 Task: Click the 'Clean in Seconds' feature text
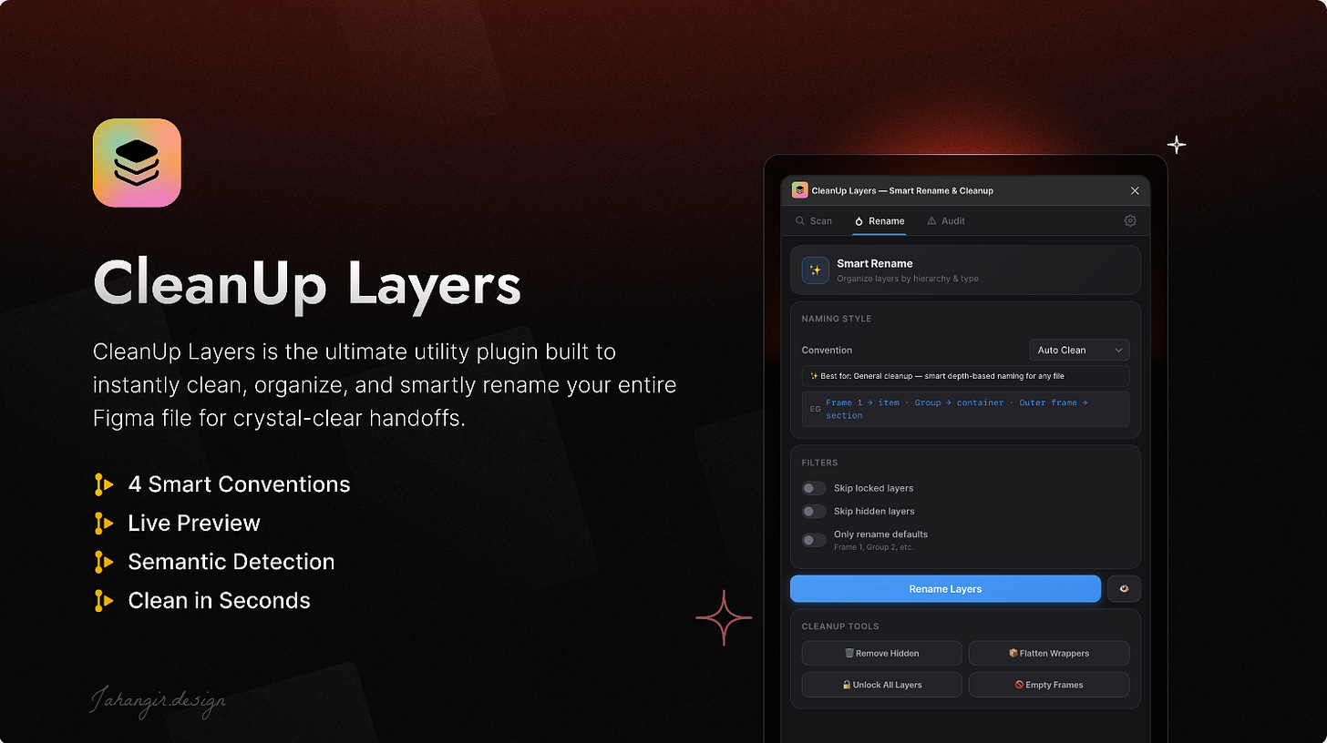point(219,601)
